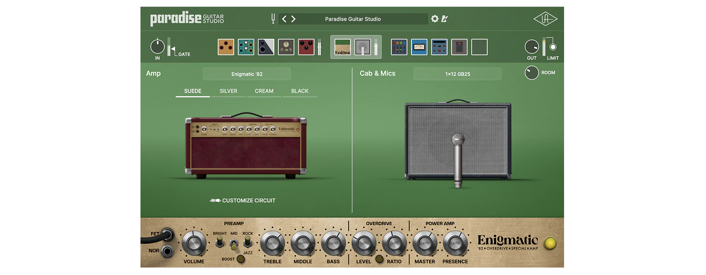Click the overdrive RATIO knob
706x275 pixels.
[394, 243]
